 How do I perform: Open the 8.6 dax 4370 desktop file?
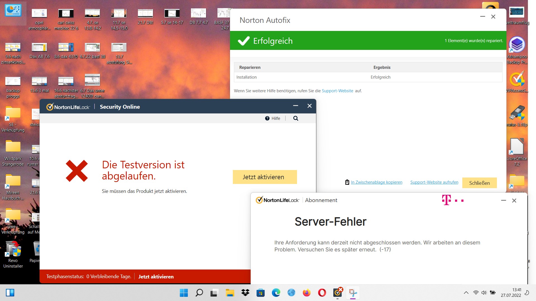[x=66, y=50]
